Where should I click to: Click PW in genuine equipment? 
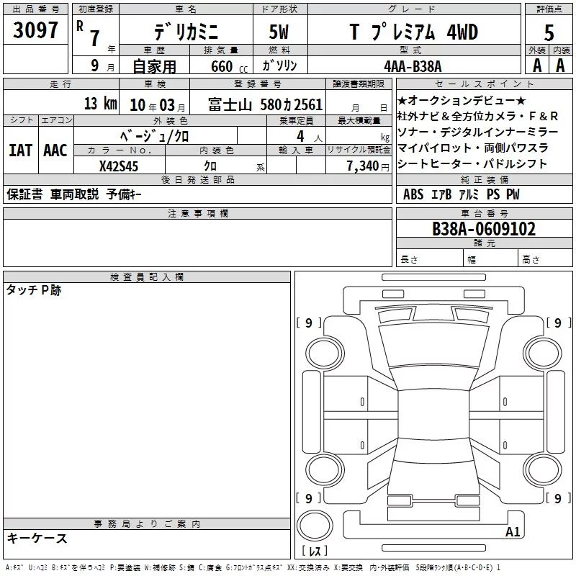(x=513, y=194)
